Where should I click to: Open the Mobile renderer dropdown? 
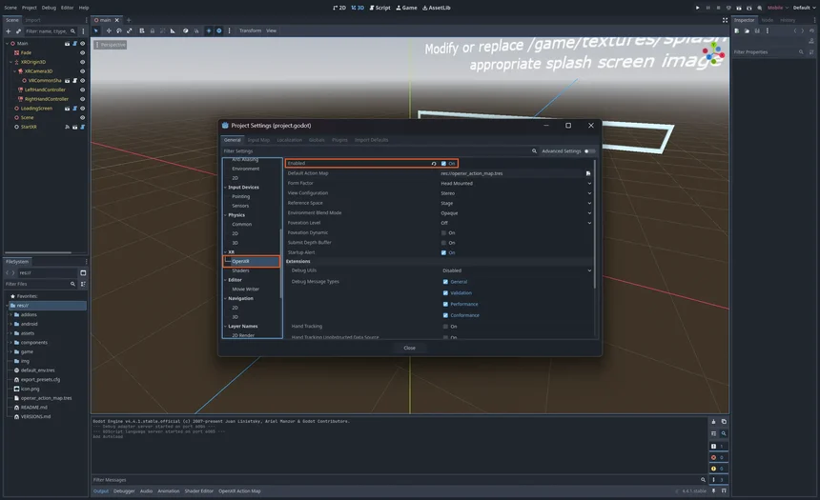point(778,8)
